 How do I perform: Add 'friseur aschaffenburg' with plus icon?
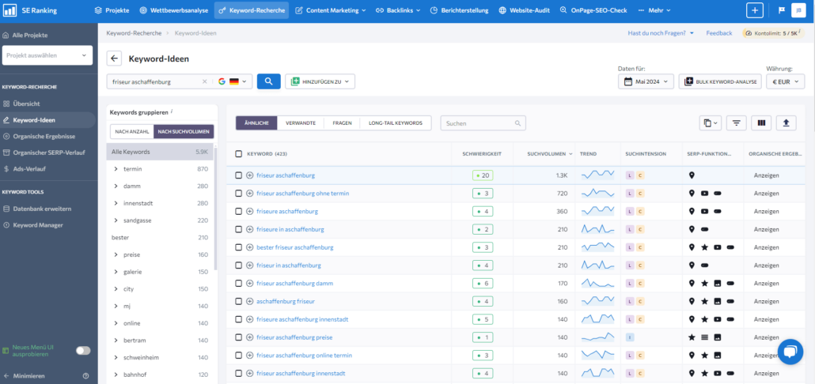[249, 175]
